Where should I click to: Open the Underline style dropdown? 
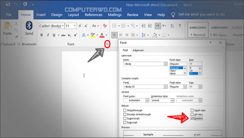[x=172, y=101]
